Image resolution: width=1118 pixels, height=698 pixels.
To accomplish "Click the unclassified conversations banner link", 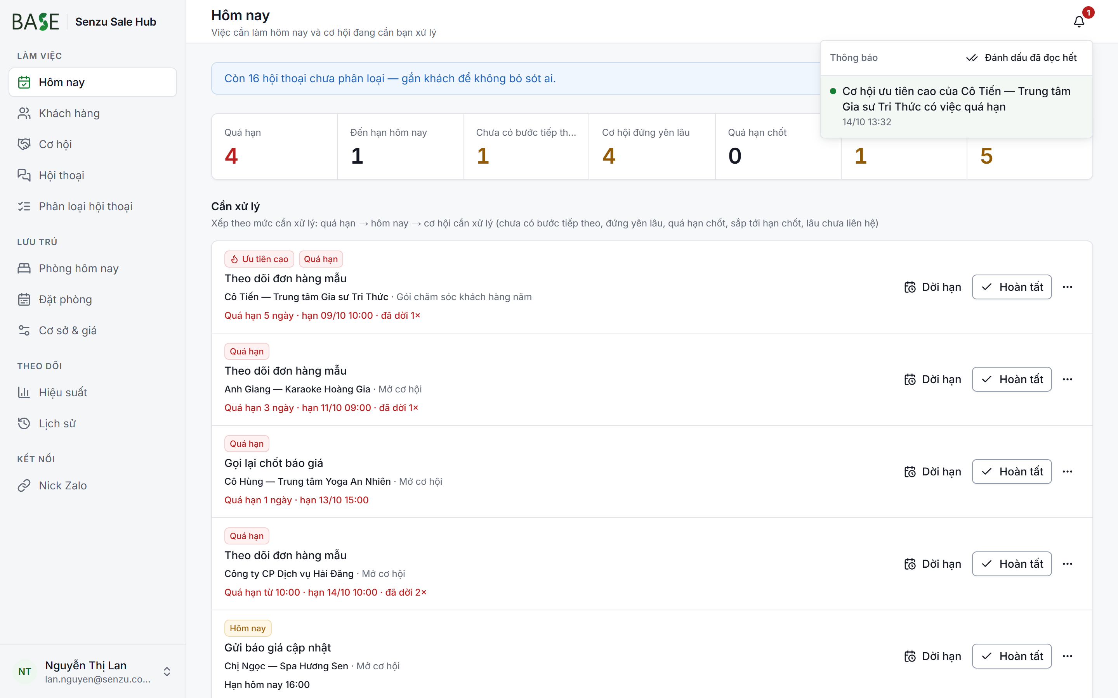I will click(x=390, y=78).
